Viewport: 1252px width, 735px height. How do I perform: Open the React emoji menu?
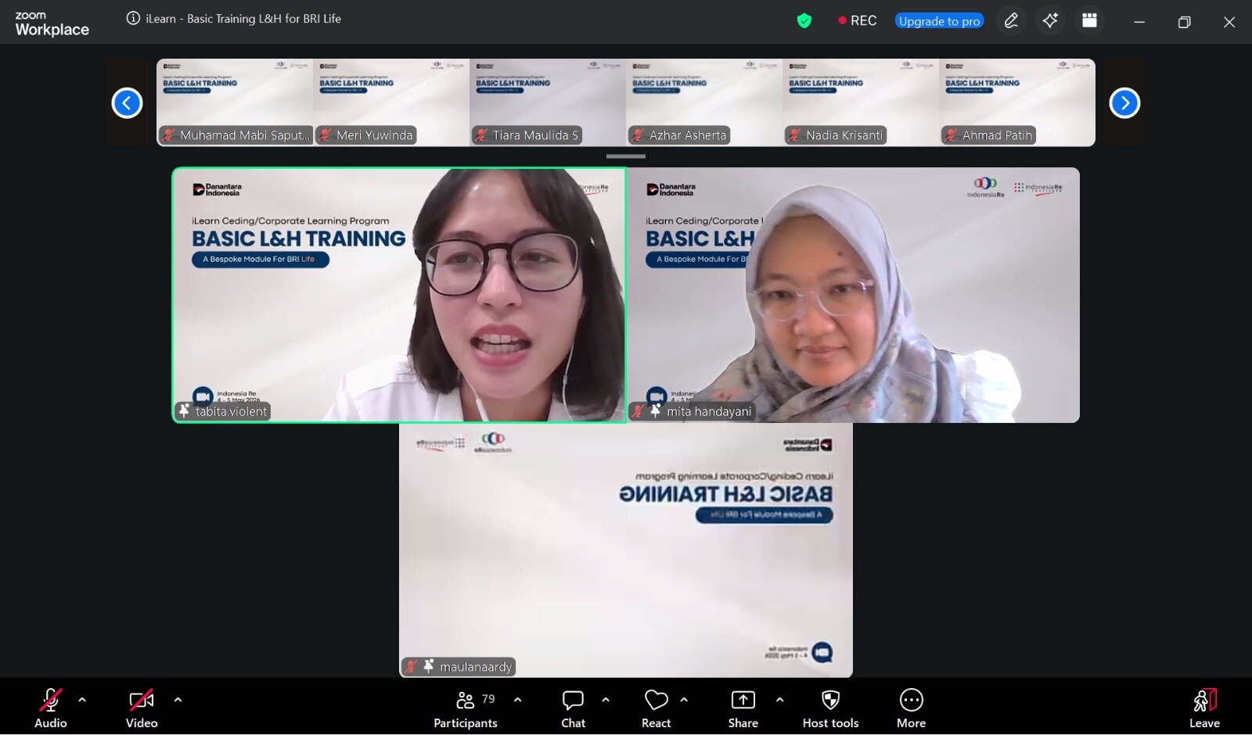(656, 708)
